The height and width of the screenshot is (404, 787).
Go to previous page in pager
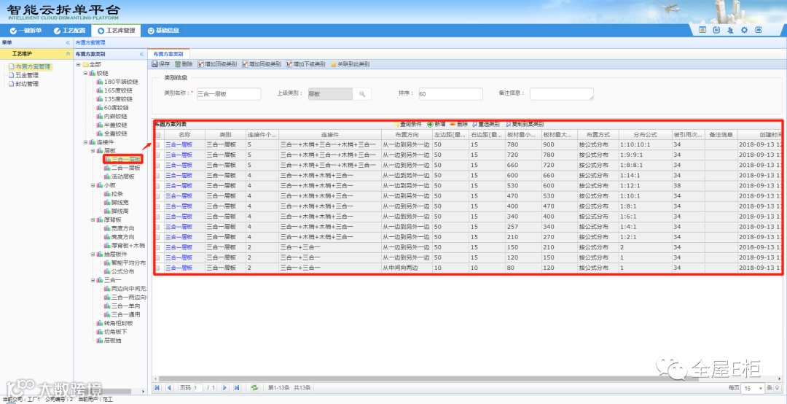[x=169, y=388]
